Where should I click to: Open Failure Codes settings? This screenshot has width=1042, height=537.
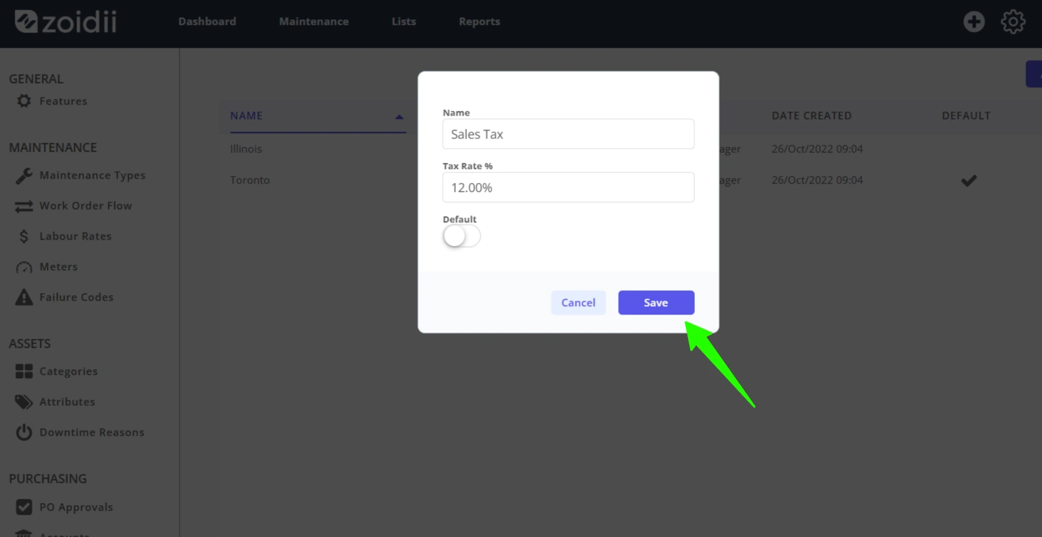tap(76, 297)
